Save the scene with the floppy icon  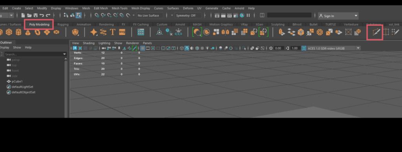(x=36, y=15)
